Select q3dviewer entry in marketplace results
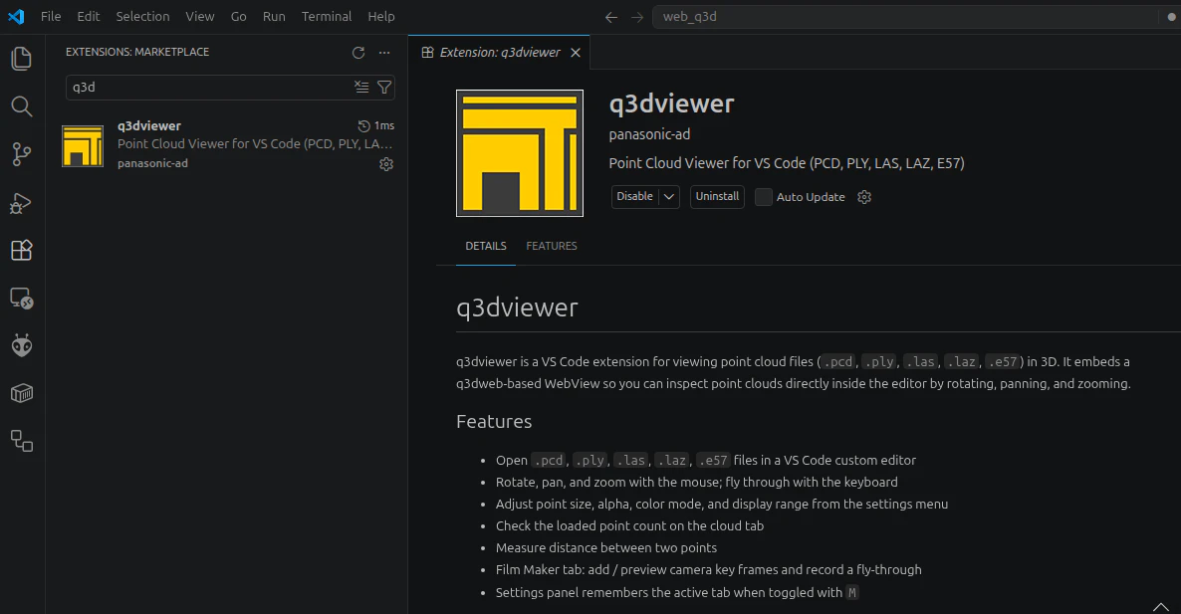The image size is (1181, 614). 227,144
